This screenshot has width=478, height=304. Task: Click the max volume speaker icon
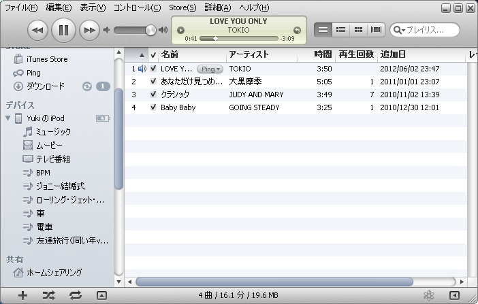point(163,30)
